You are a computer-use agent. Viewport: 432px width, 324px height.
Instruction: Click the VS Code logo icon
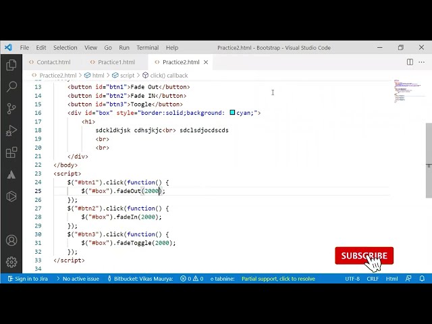[8, 47]
